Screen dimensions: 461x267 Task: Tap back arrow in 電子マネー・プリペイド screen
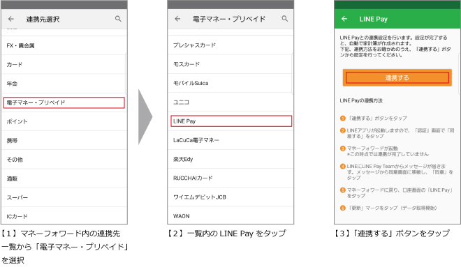(x=177, y=19)
